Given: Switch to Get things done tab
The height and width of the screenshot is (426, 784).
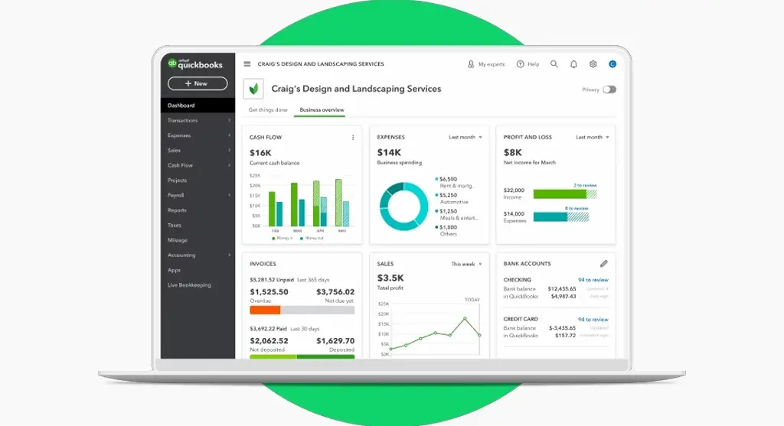Looking at the screenshot, I should (x=268, y=110).
